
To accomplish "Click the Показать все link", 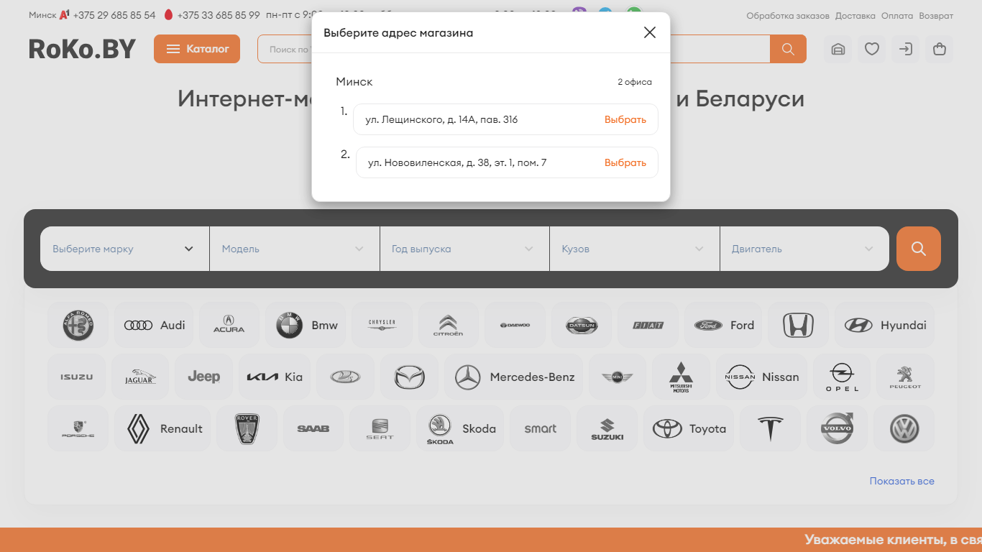I will 902,481.
